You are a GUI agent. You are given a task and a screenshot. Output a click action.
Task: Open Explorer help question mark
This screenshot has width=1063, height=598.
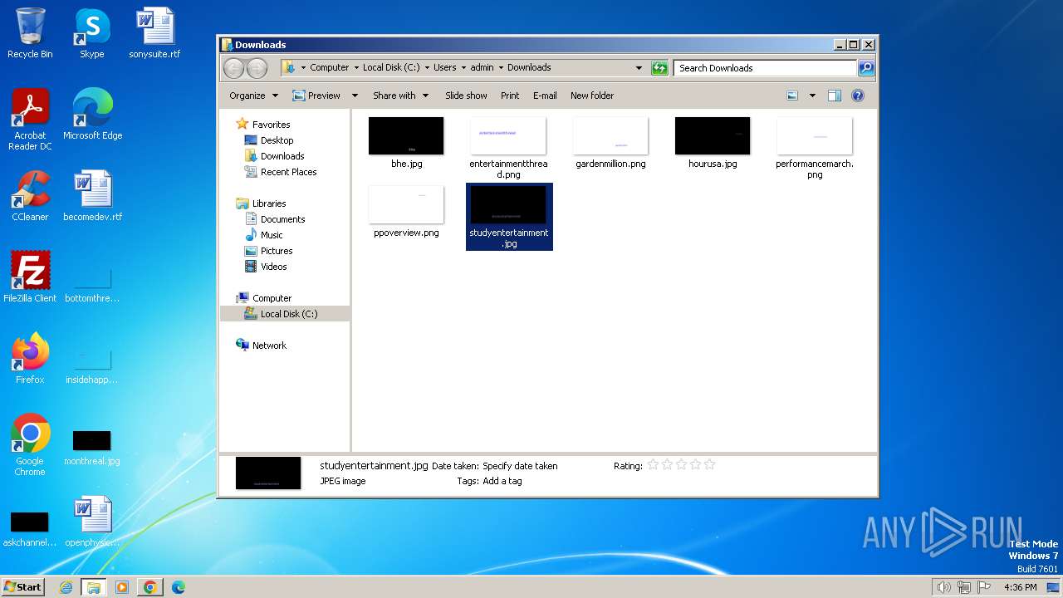pyautogui.click(x=858, y=96)
